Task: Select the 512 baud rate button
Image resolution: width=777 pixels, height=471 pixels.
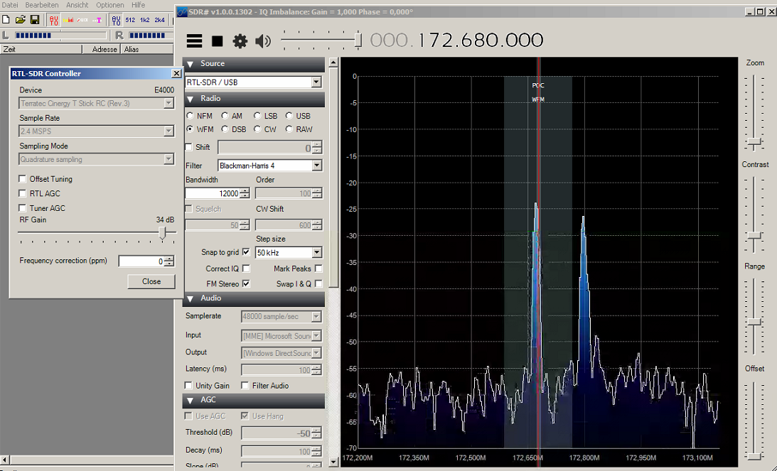Action: coord(130,20)
